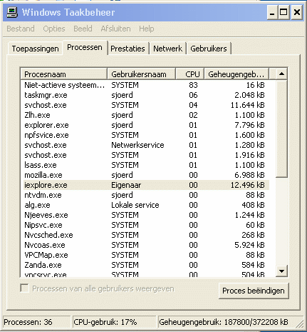307x332 pixels.
Task: Sort by Geheugengeb... column header
Action: [236, 74]
